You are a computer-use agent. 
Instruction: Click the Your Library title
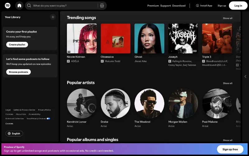point(12,17)
